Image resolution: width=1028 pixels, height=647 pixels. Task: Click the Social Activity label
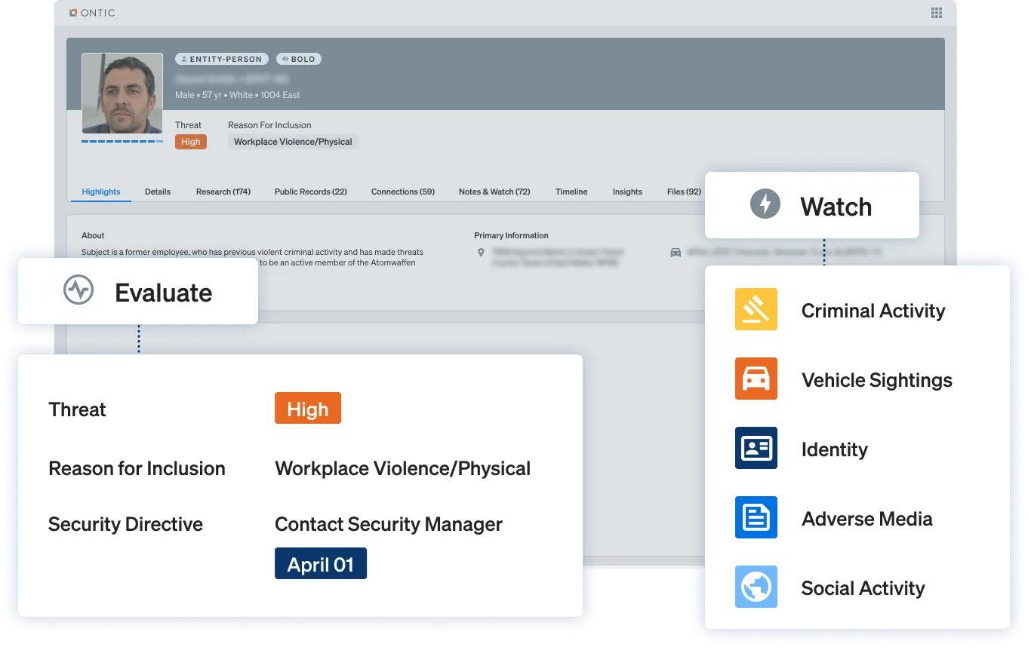click(x=863, y=588)
